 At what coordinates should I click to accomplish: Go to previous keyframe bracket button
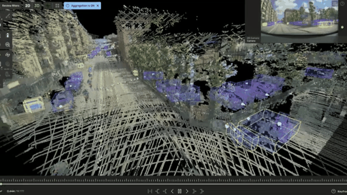point(165,191)
